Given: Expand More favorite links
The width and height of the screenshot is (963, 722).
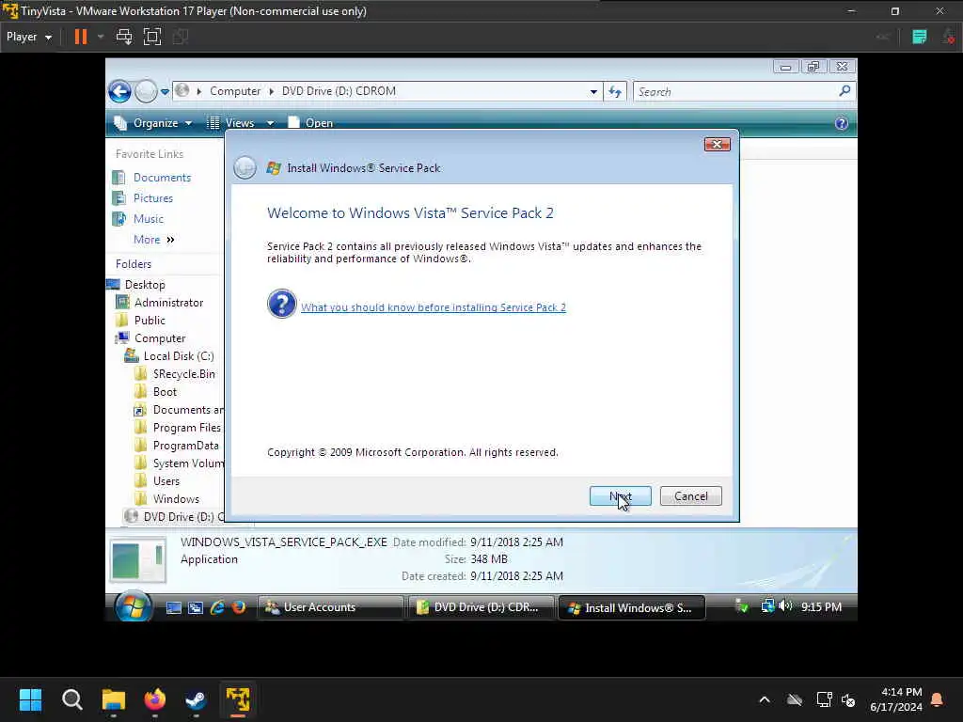Looking at the screenshot, I should pyautogui.click(x=153, y=240).
